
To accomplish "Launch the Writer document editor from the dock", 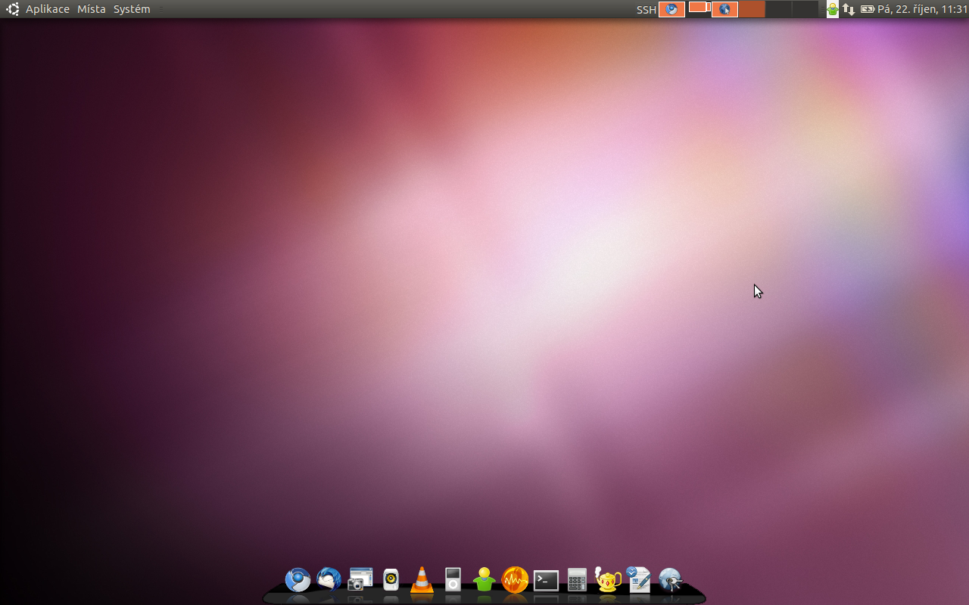I will point(639,580).
